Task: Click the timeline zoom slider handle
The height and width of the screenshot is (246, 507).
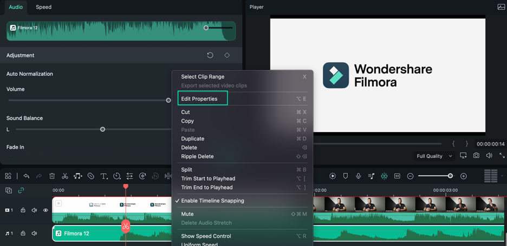Action: (451, 176)
